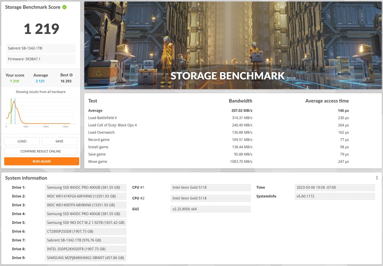Click Drive 7 Sabrent SB-1342-1TB field
383x266 pixels.
[x=86, y=240]
